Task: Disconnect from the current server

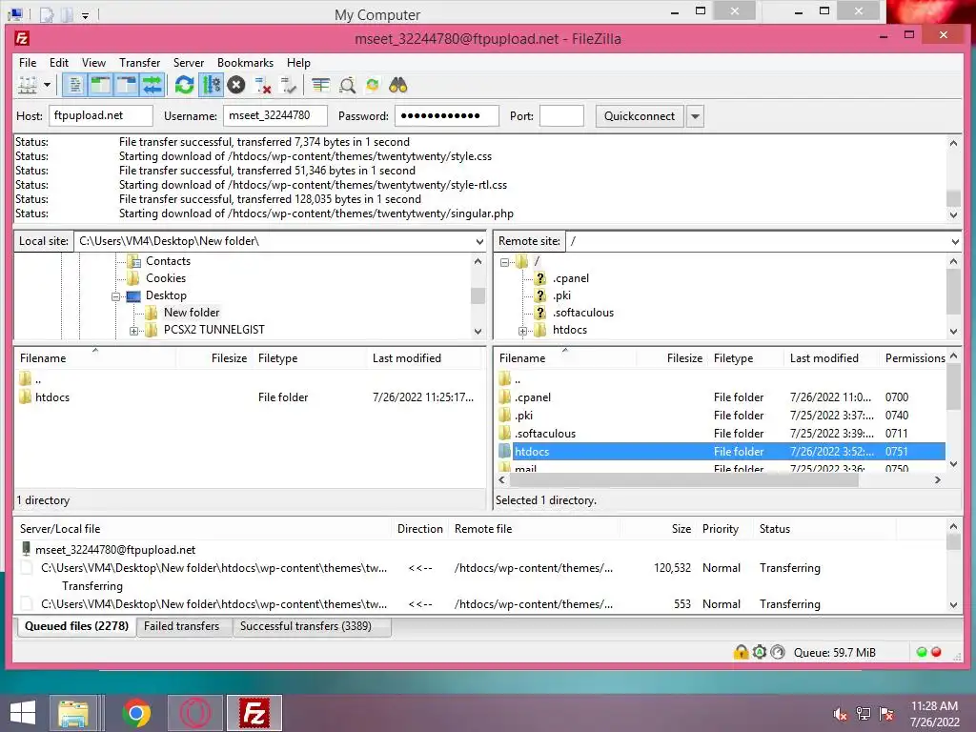Action: click(x=263, y=85)
